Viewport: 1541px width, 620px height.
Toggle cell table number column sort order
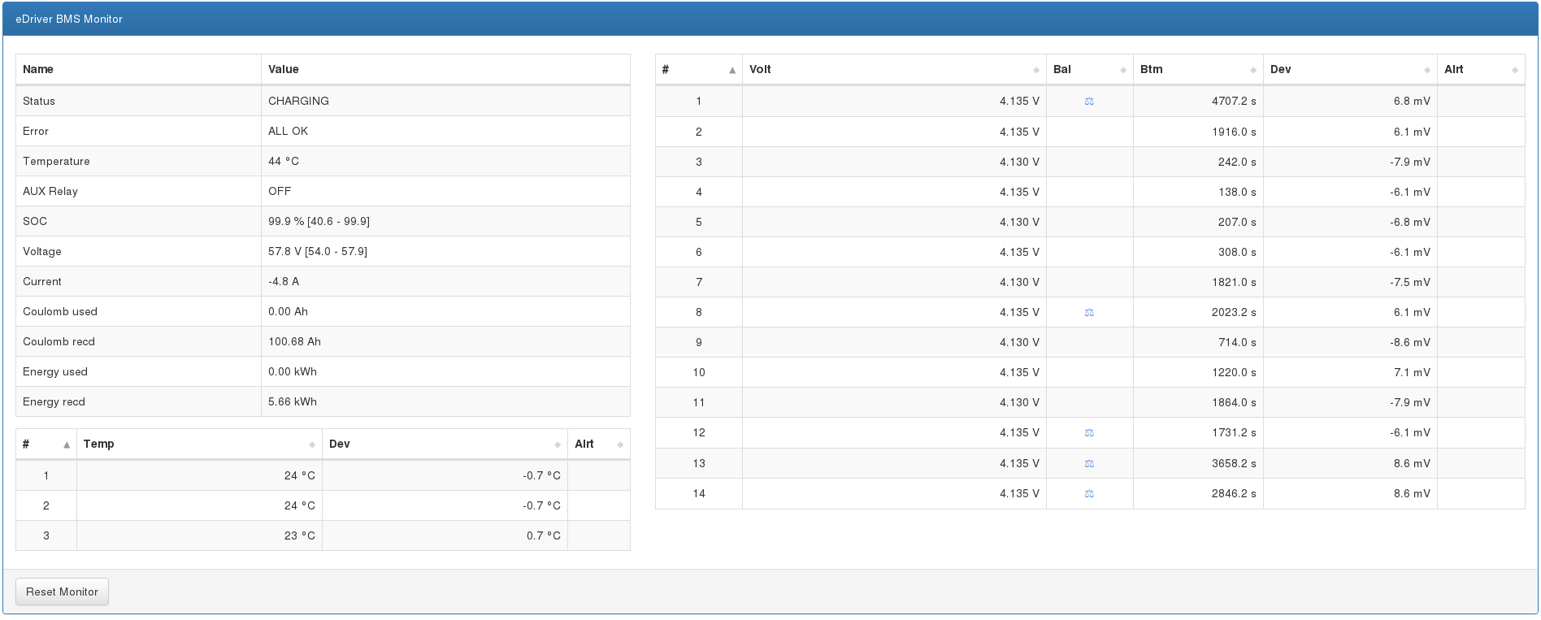click(x=698, y=70)
